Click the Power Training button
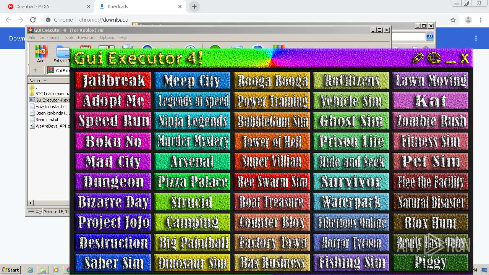The width and height of the screenshot is (489, 275). point(272,101)
